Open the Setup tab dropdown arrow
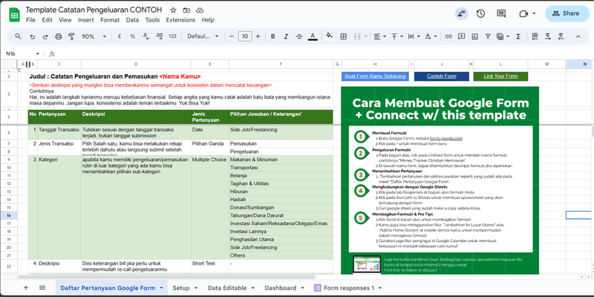 click(x=196, y=288)
